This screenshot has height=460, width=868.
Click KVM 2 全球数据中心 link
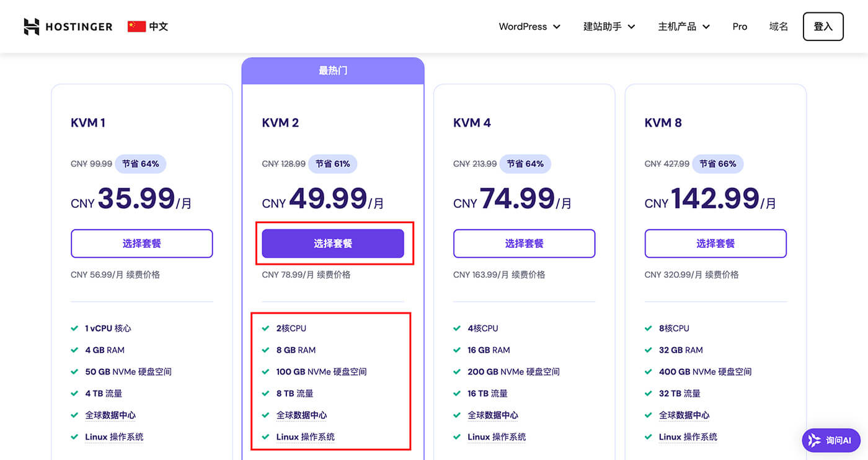pyautogui.click(x=301, y=415)
